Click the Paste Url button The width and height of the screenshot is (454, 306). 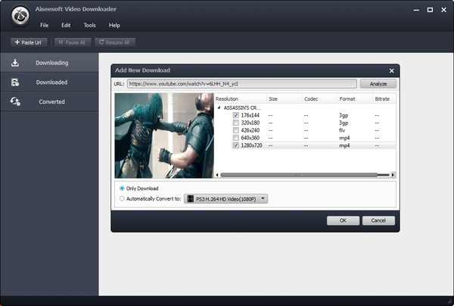pyautogui.click(x=29, y=42)
